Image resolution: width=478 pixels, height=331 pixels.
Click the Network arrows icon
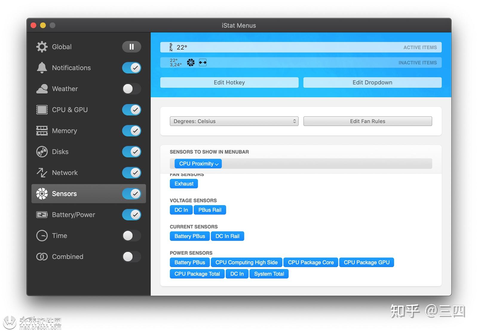coord(42,173)
